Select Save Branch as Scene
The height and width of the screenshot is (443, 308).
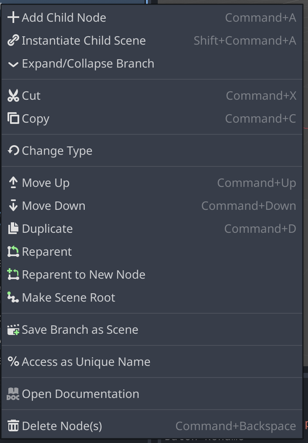80,330
